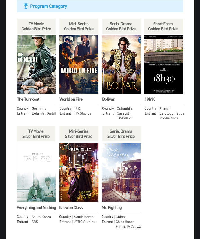The width and height of the screenshot is (200, 239).
Task: Click the entrant SBS
Action: point(35,222)
